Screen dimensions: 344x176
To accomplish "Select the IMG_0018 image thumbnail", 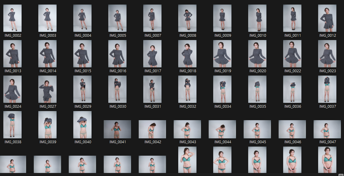I will click(x=187, y=54).
